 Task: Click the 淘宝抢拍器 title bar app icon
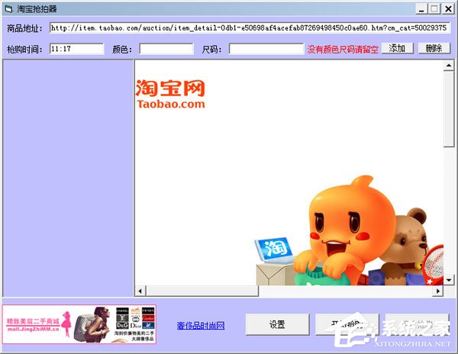8,9
